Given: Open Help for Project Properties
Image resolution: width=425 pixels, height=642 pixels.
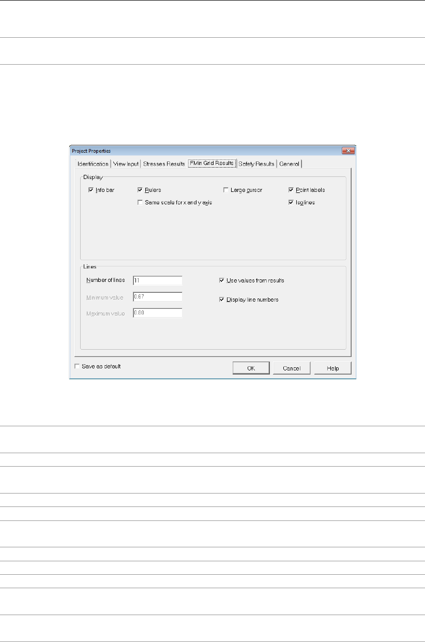Looking at the screenshot, I should coord(333,368).
